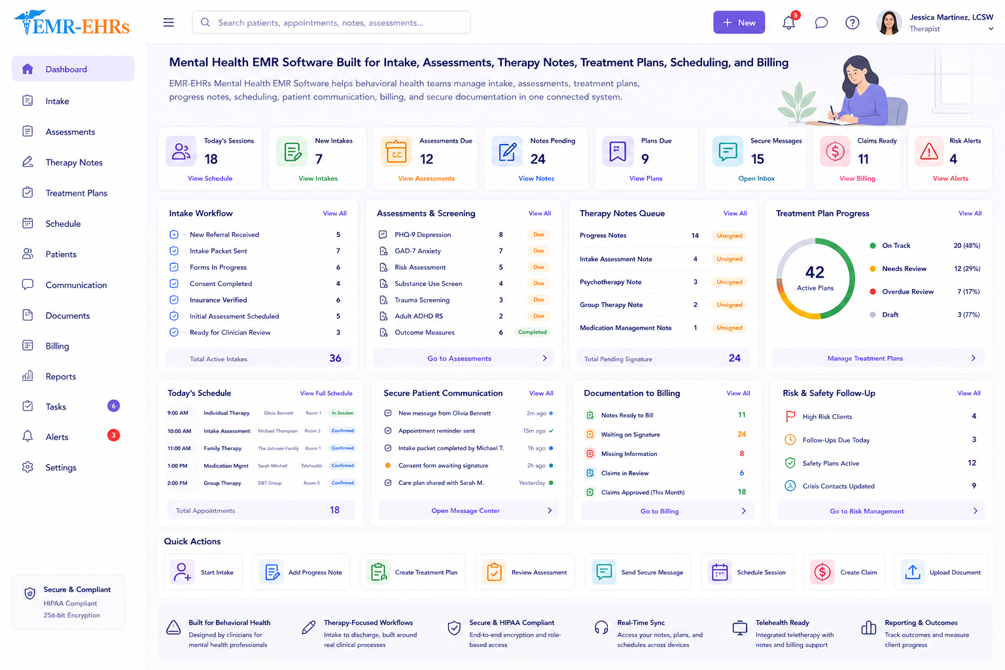Click the patient search input field
1005x670 pixels.
(x=331, y=22)
